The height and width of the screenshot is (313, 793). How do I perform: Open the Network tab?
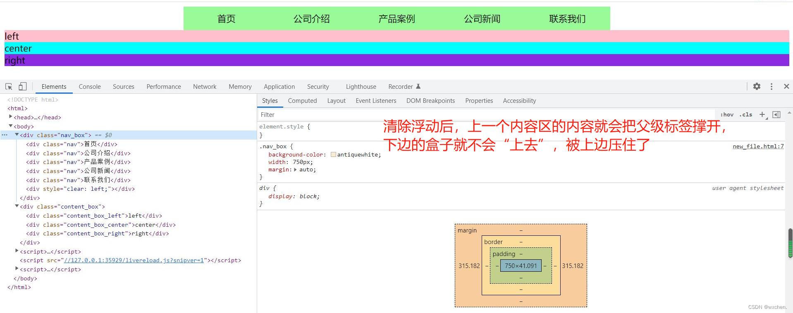point(205,86)
